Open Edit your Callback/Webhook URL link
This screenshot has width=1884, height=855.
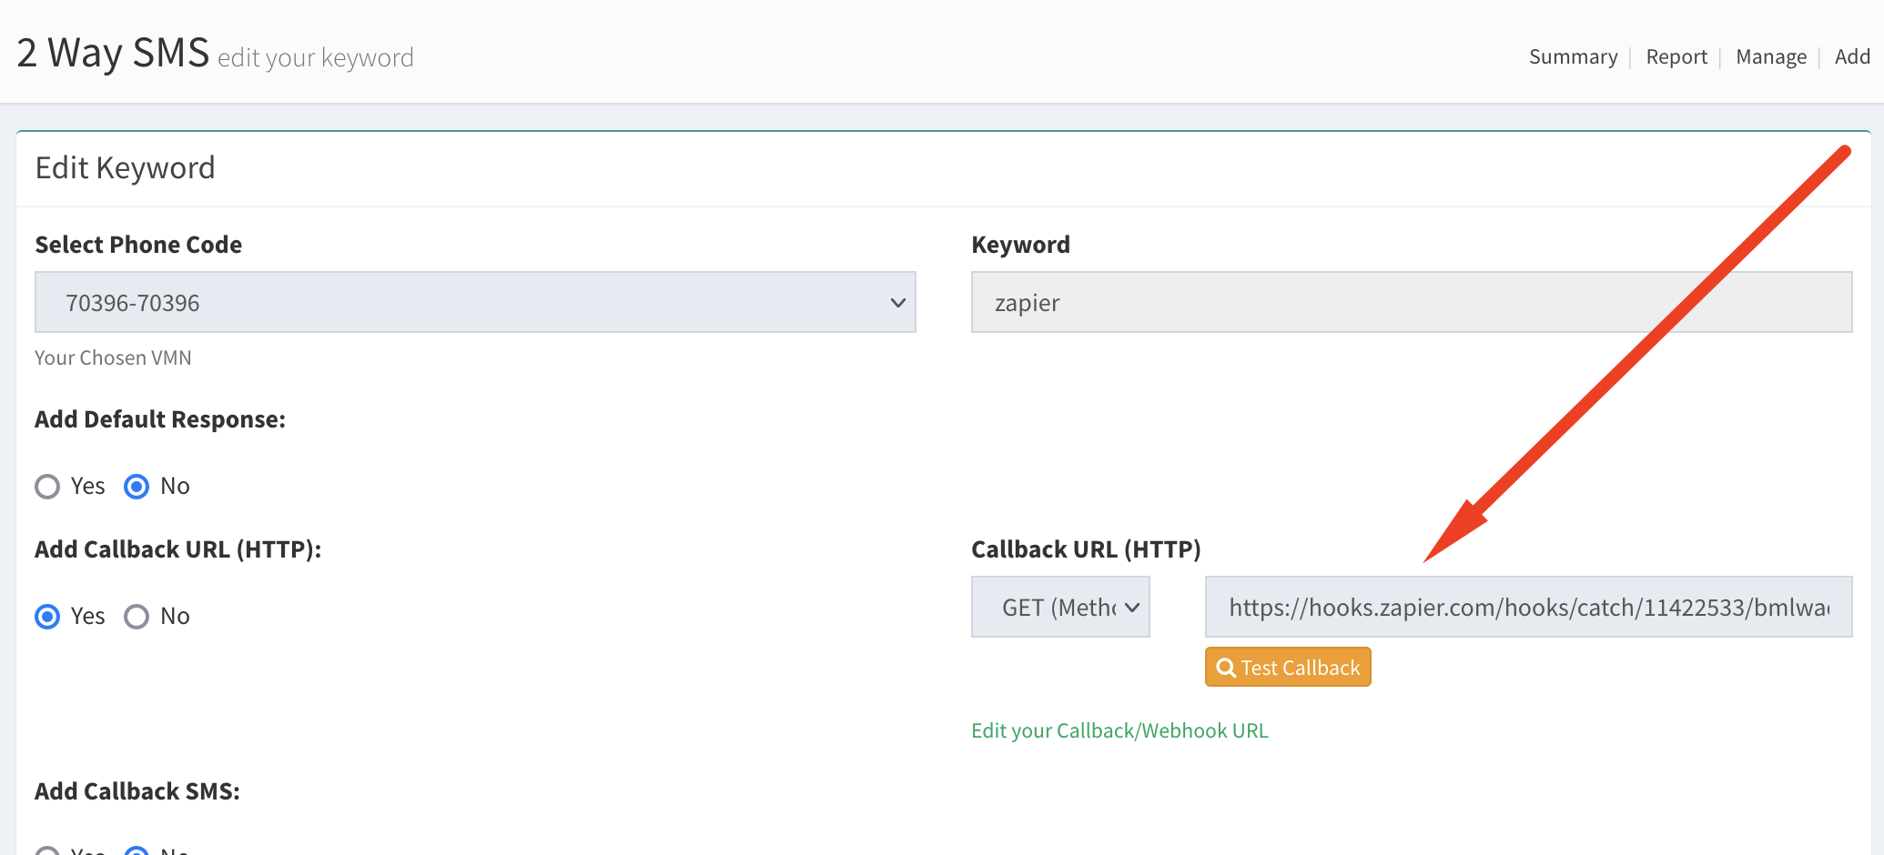pos(1119,730)
